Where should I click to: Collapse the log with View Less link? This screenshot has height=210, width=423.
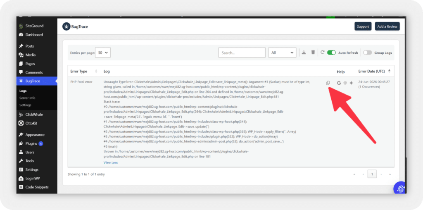tap(111, 162)
